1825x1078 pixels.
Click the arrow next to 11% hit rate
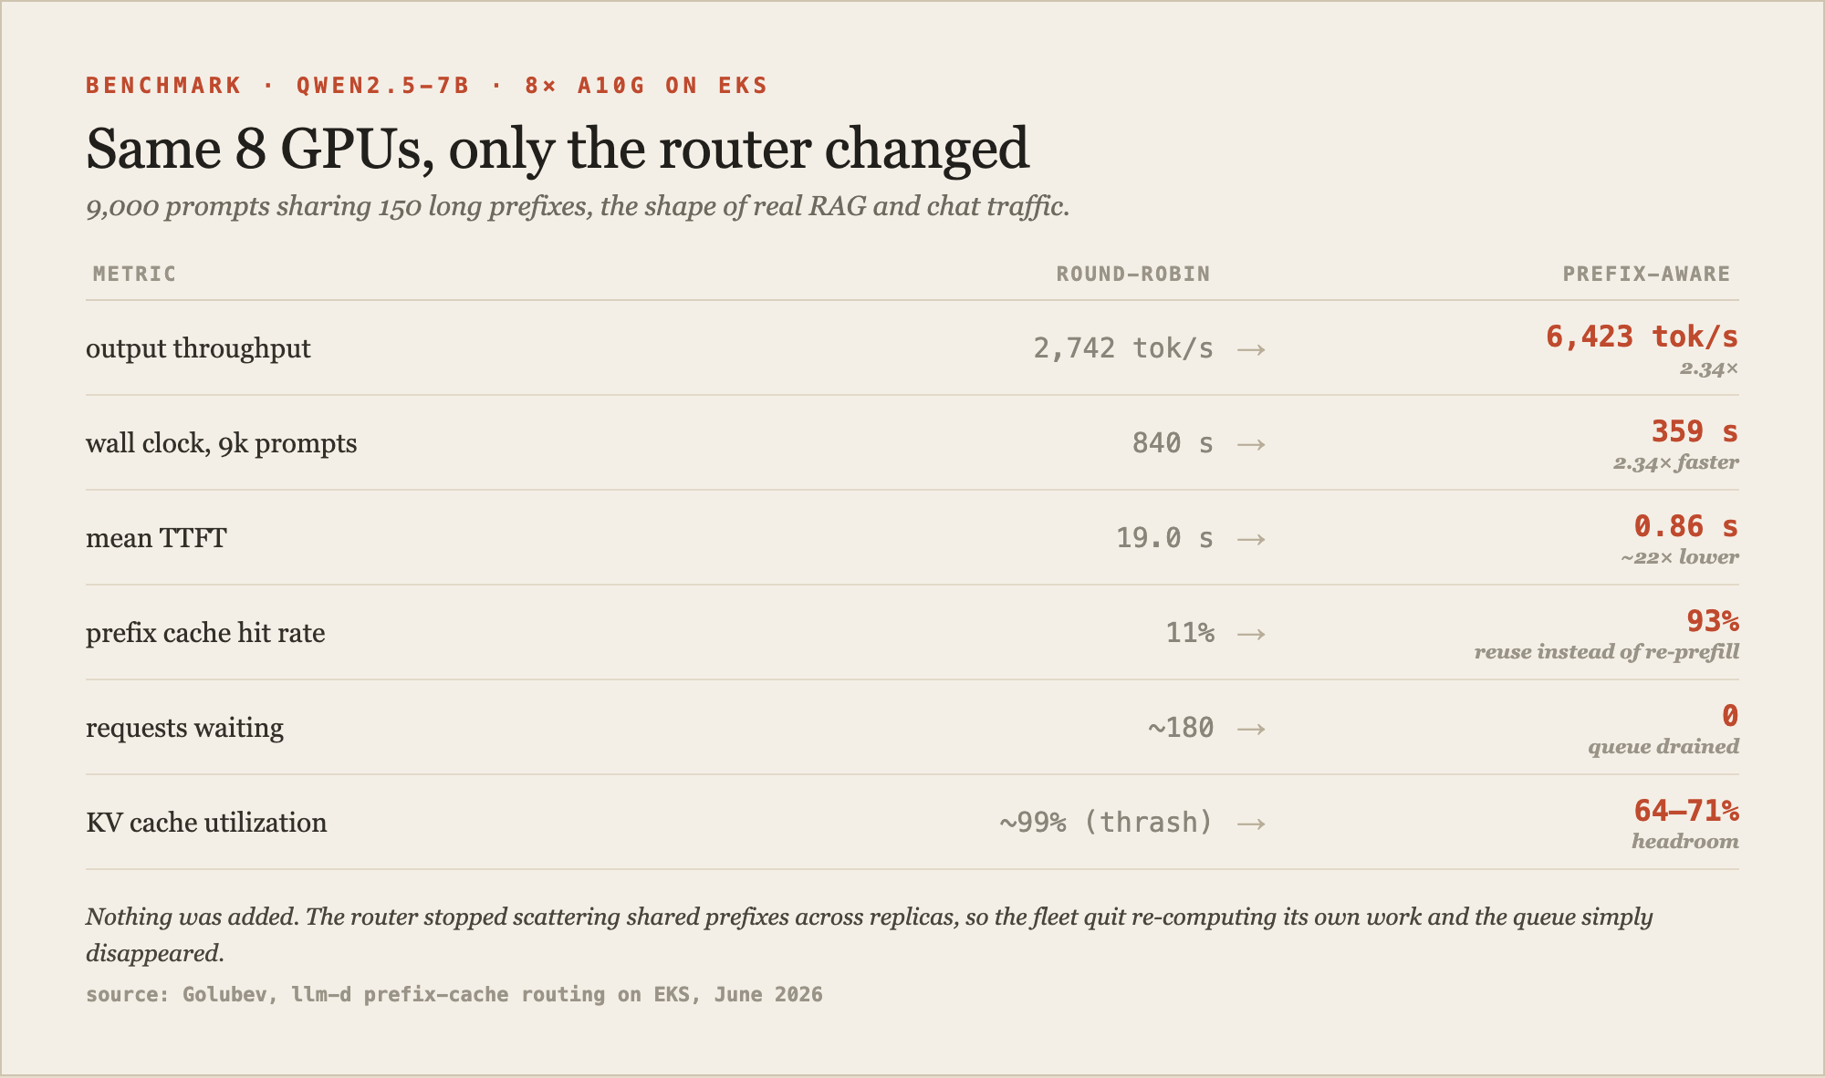click(1251, 634)
